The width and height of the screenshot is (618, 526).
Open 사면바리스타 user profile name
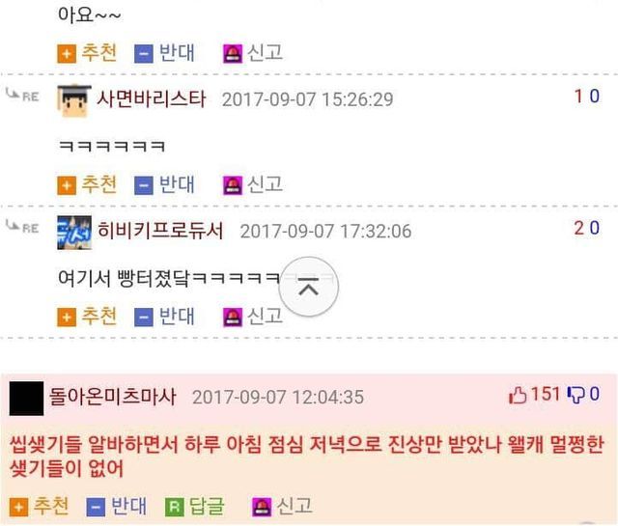(x=152, y=98)
